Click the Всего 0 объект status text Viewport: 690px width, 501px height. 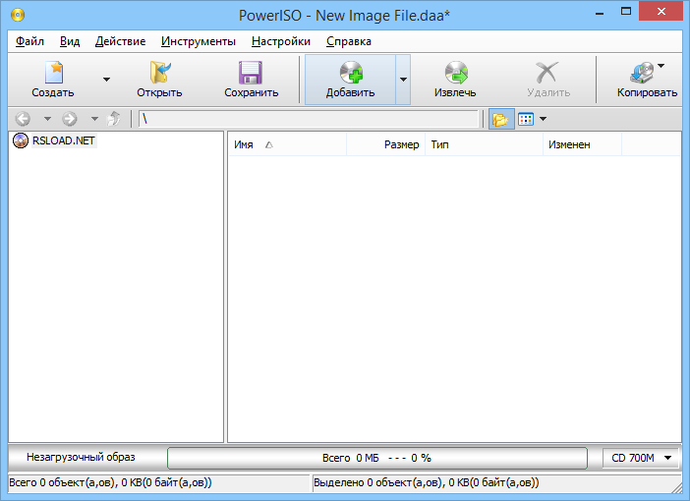[110, 482]
